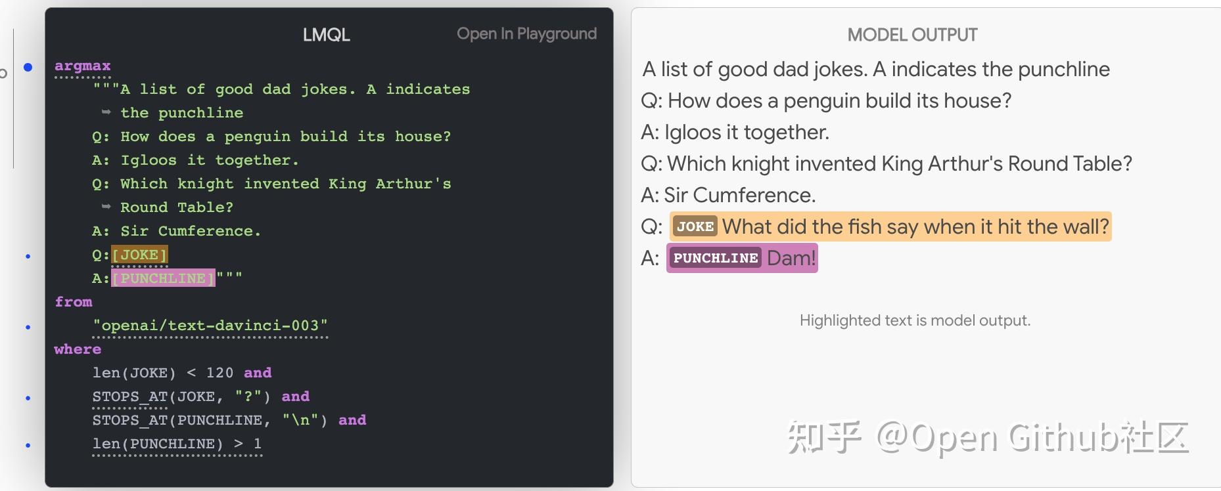
Task: Click the "where" keyword in the query
Action: pos(78,349)
